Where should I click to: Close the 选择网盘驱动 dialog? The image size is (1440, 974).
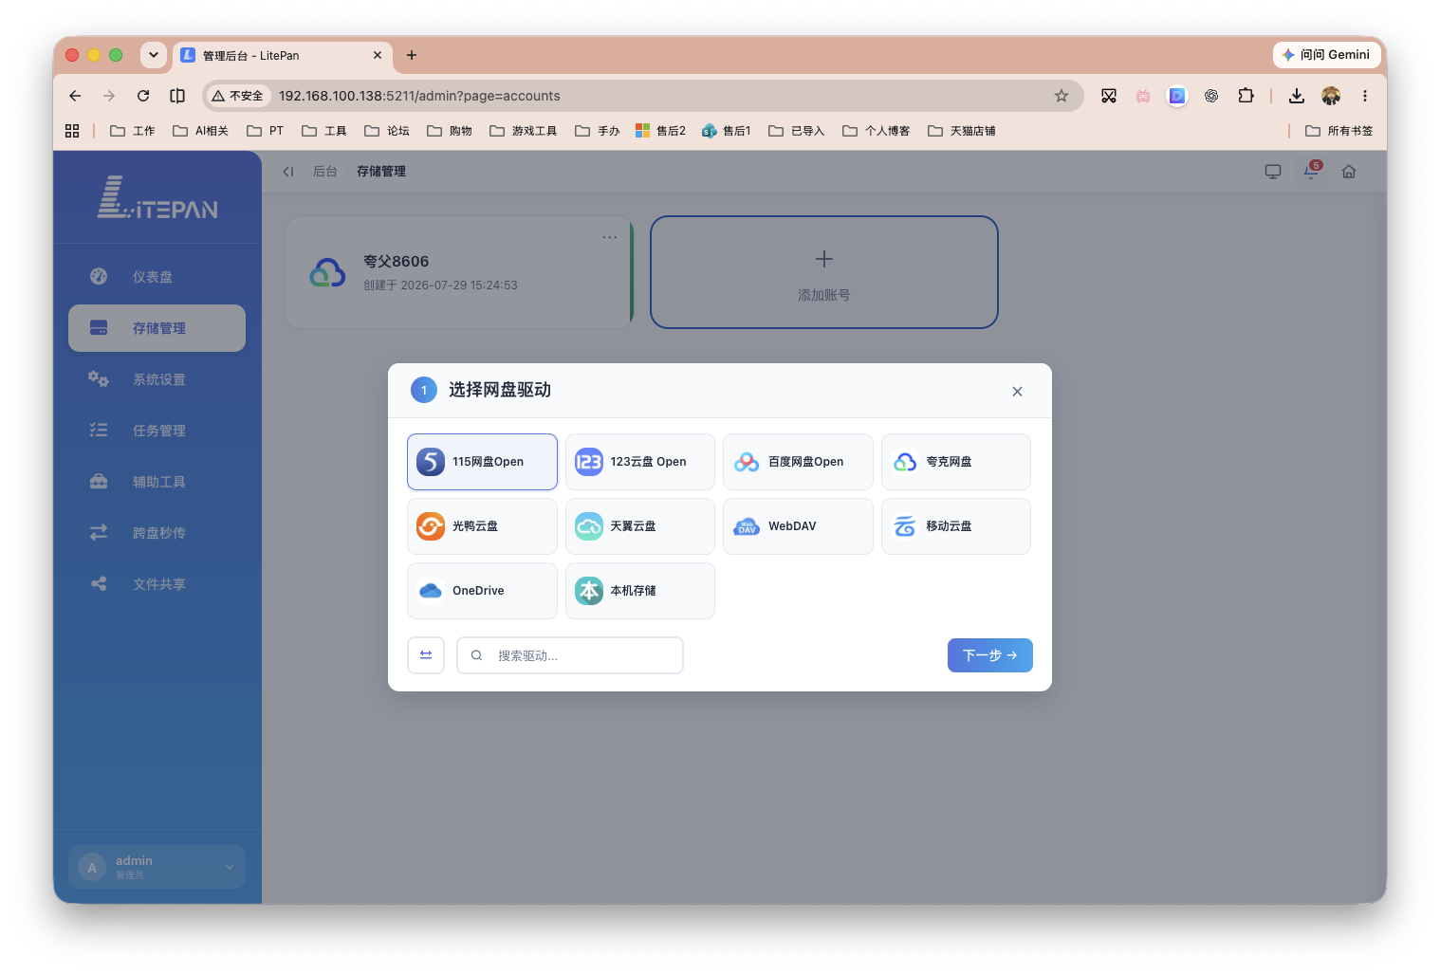1017,392
